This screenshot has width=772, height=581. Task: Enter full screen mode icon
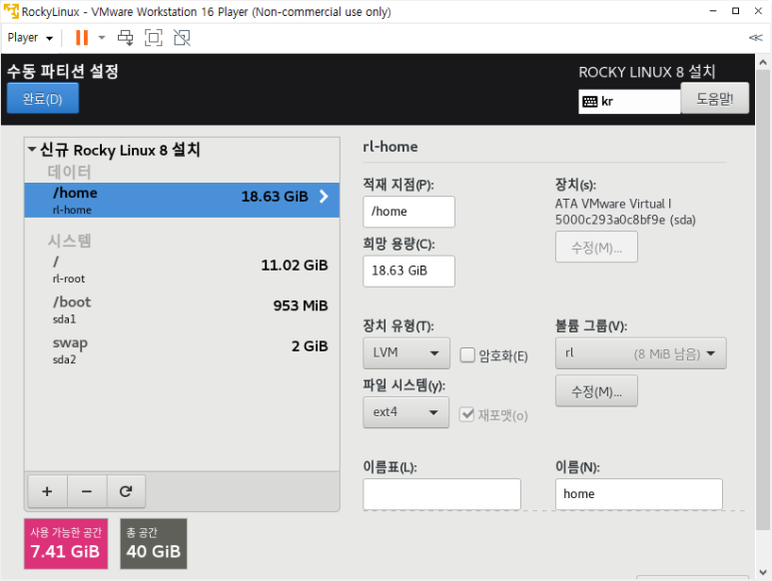(153, 37)
